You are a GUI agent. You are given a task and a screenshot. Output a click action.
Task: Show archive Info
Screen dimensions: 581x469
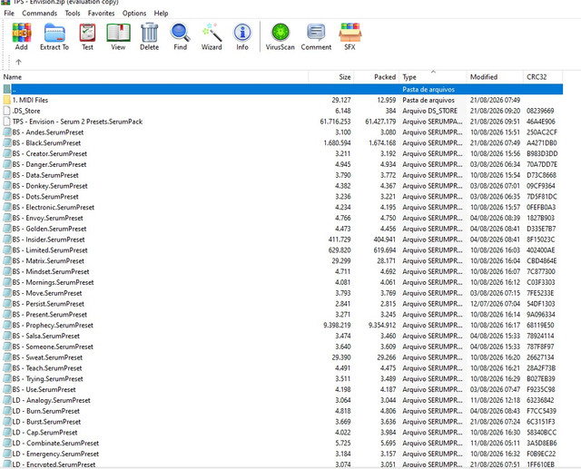tap(242, 36)
